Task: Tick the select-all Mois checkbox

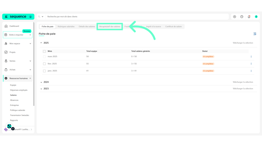Action: 44,51
